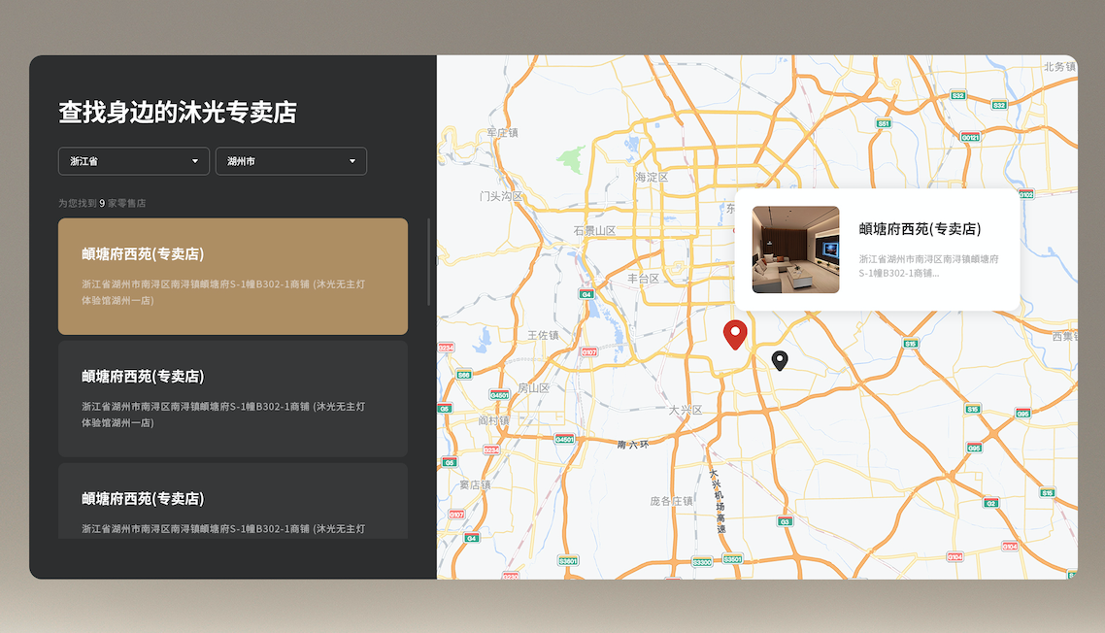Click the 海淀区 label on the map
1105x633 pixels.
(652, 178)
